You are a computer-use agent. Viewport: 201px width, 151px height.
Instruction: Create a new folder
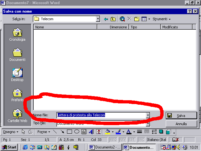pyautogui.click(x=137, y=19)
